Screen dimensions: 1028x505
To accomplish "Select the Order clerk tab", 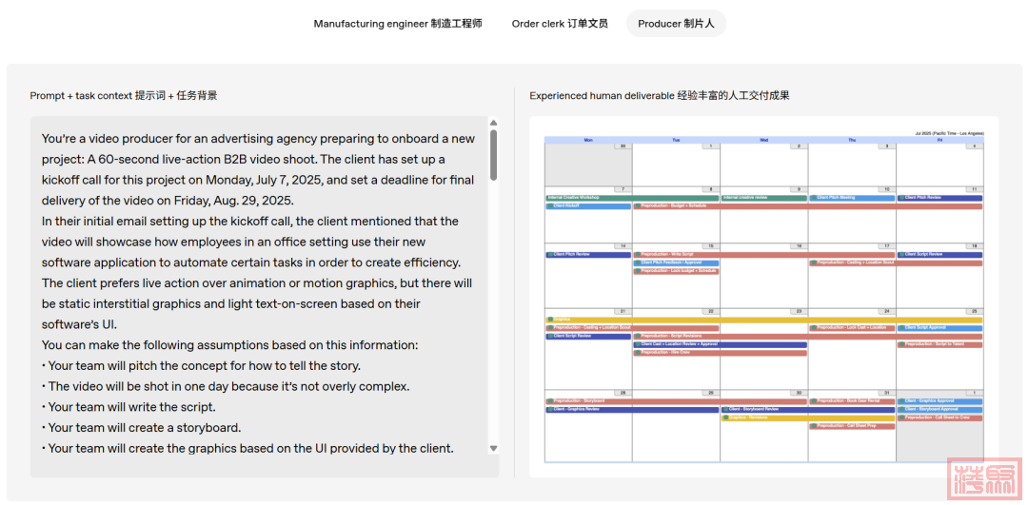I will coord(559,24).
